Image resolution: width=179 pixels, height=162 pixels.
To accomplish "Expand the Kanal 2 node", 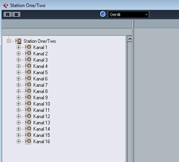I will click(18, 53).
